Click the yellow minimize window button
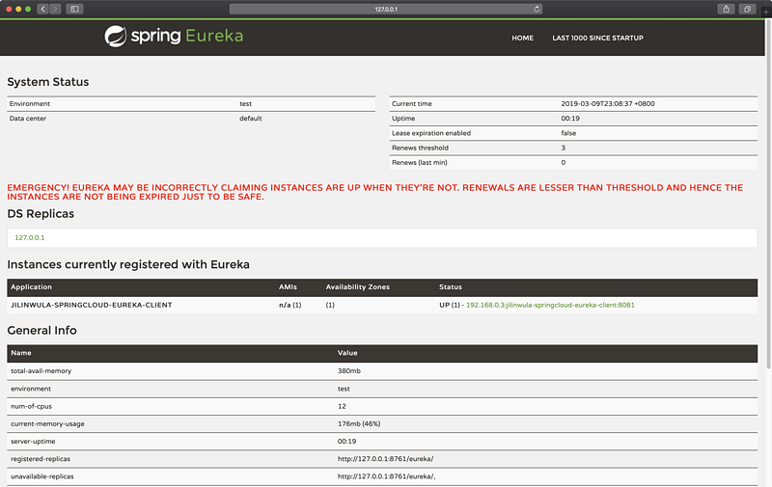 (18, 9)
